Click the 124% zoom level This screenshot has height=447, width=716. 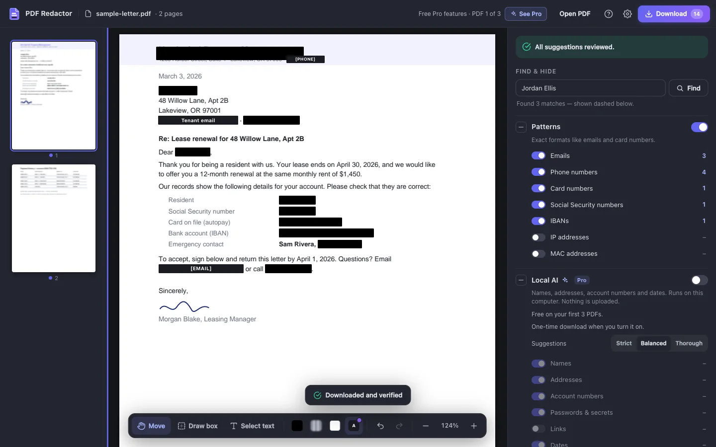click(x=450, y=426)
